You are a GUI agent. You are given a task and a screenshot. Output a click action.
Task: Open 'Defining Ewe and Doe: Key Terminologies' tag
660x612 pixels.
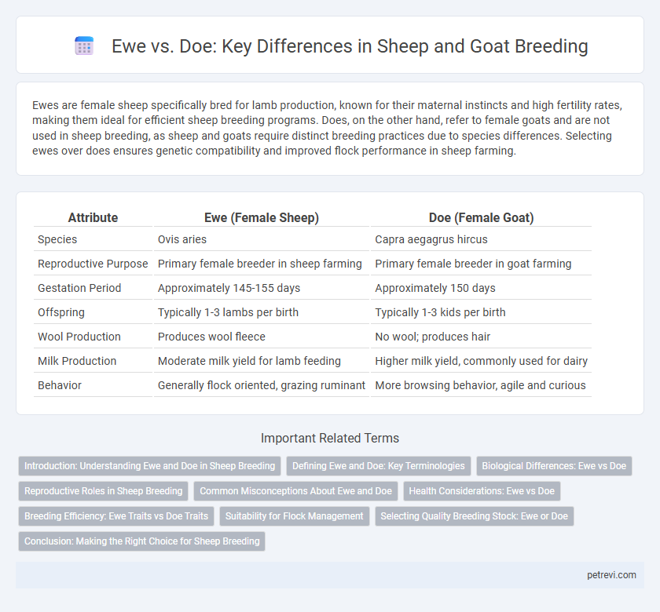379,466
